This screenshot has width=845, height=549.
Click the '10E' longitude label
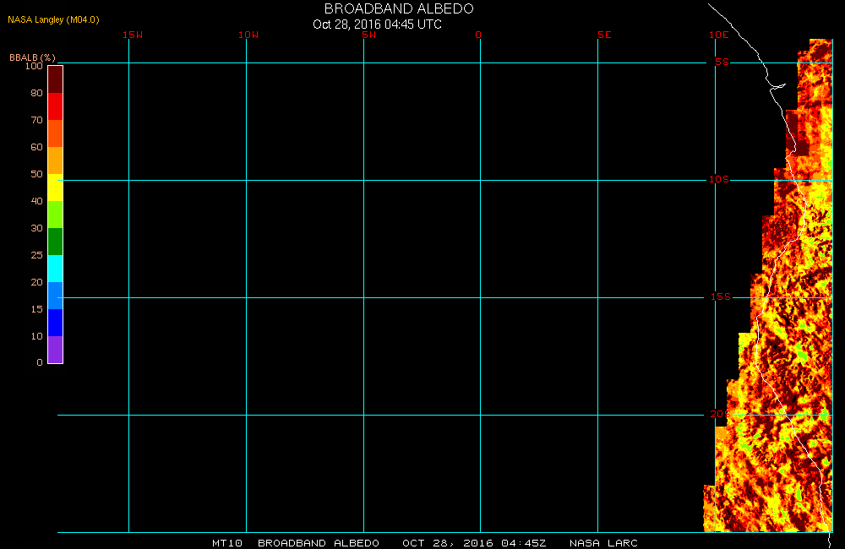tap(719, 35)
